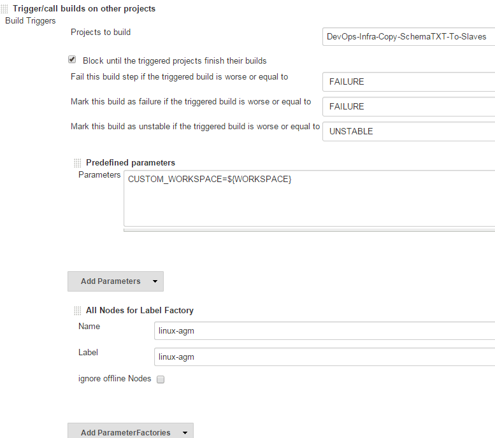Click the Name field containing linux-agm
This screenshot has height=438, width=495.
point(324,331)
